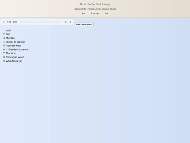The image size is (190, 143).
Task: Go to previous album with left arrow
Action: point(83,13)
